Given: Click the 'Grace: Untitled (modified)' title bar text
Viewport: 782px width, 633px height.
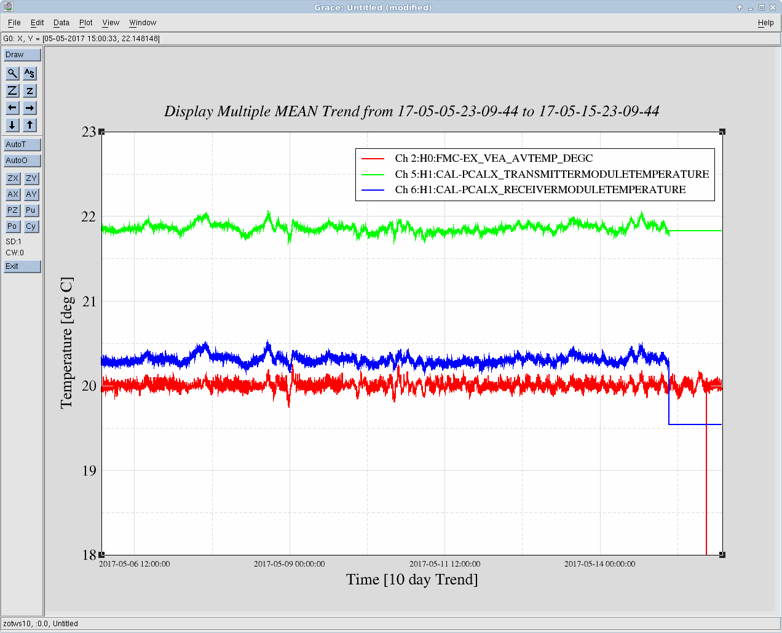Looking at the screenshot, I should tap(373, 7).
